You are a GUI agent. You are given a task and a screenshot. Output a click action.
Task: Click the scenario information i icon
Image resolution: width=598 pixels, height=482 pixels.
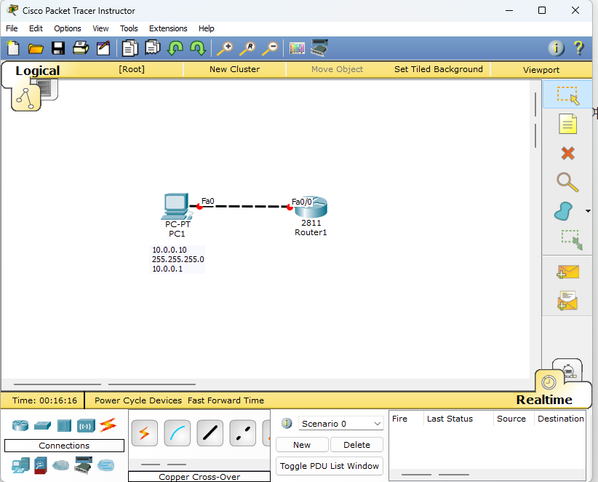(287, 423)
